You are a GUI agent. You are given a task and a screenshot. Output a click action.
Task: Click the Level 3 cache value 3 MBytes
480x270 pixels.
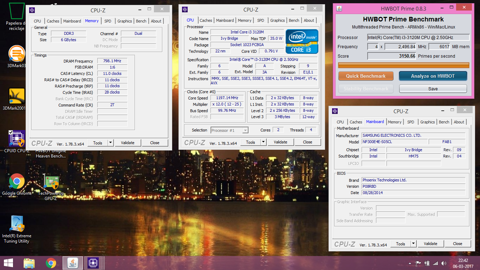pyautogui.click(x=283, y=117)
